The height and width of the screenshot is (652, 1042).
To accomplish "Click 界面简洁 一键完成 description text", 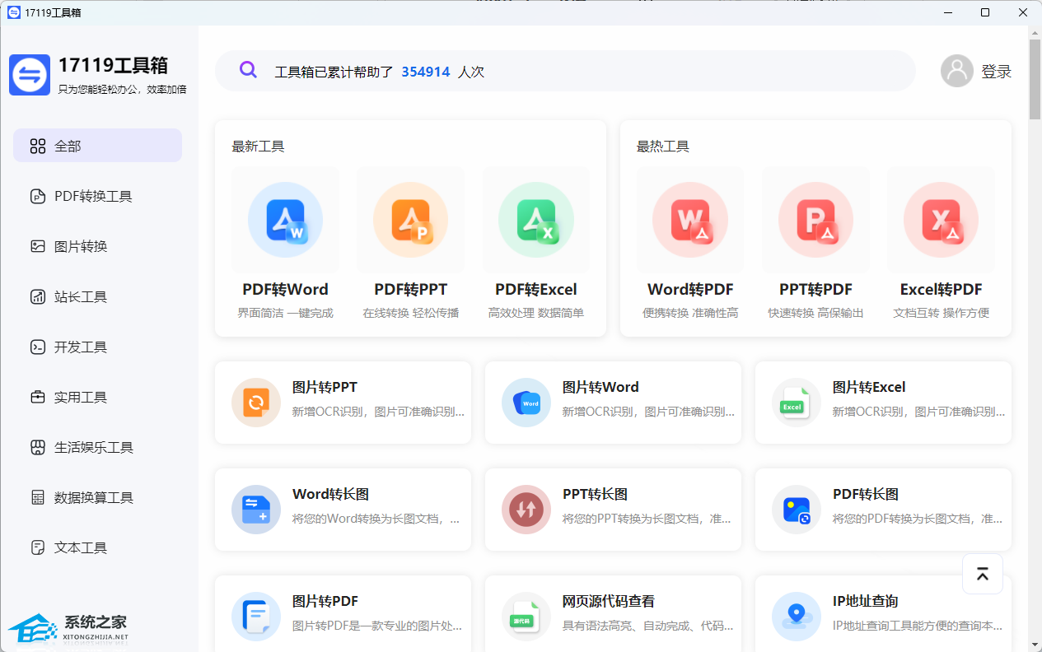I will click(285, 313).
